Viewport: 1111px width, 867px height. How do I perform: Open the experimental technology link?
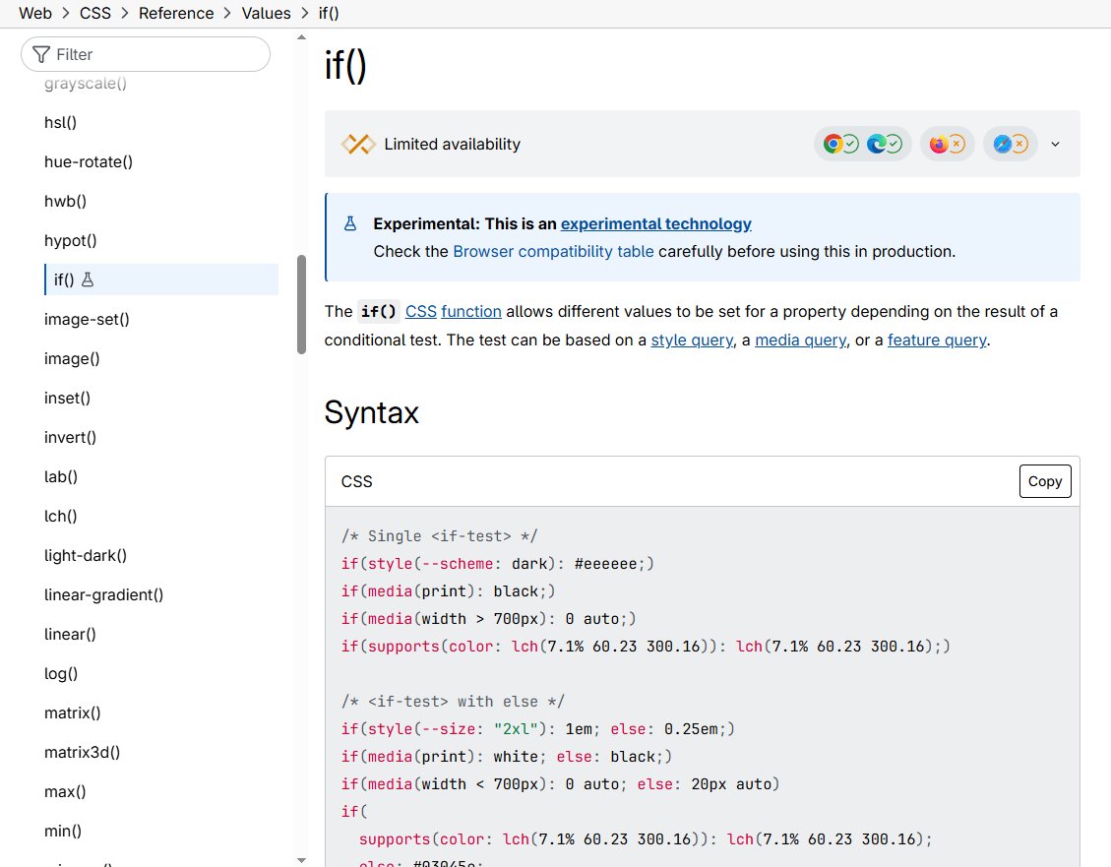(655, 223)
